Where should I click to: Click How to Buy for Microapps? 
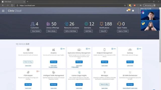click(x=105, y=84)
